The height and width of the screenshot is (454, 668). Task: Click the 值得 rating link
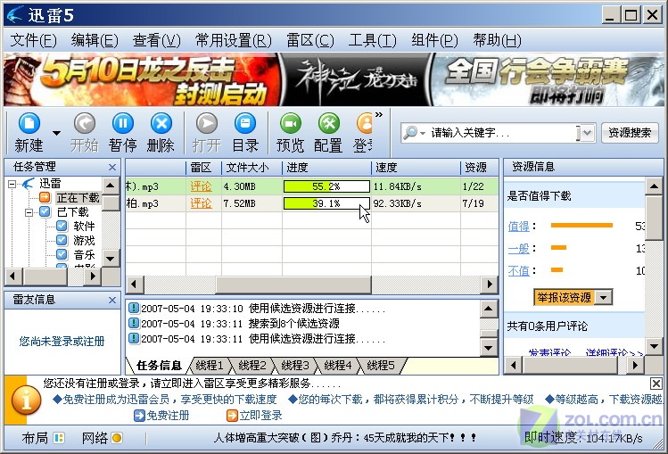click(518, 227)
